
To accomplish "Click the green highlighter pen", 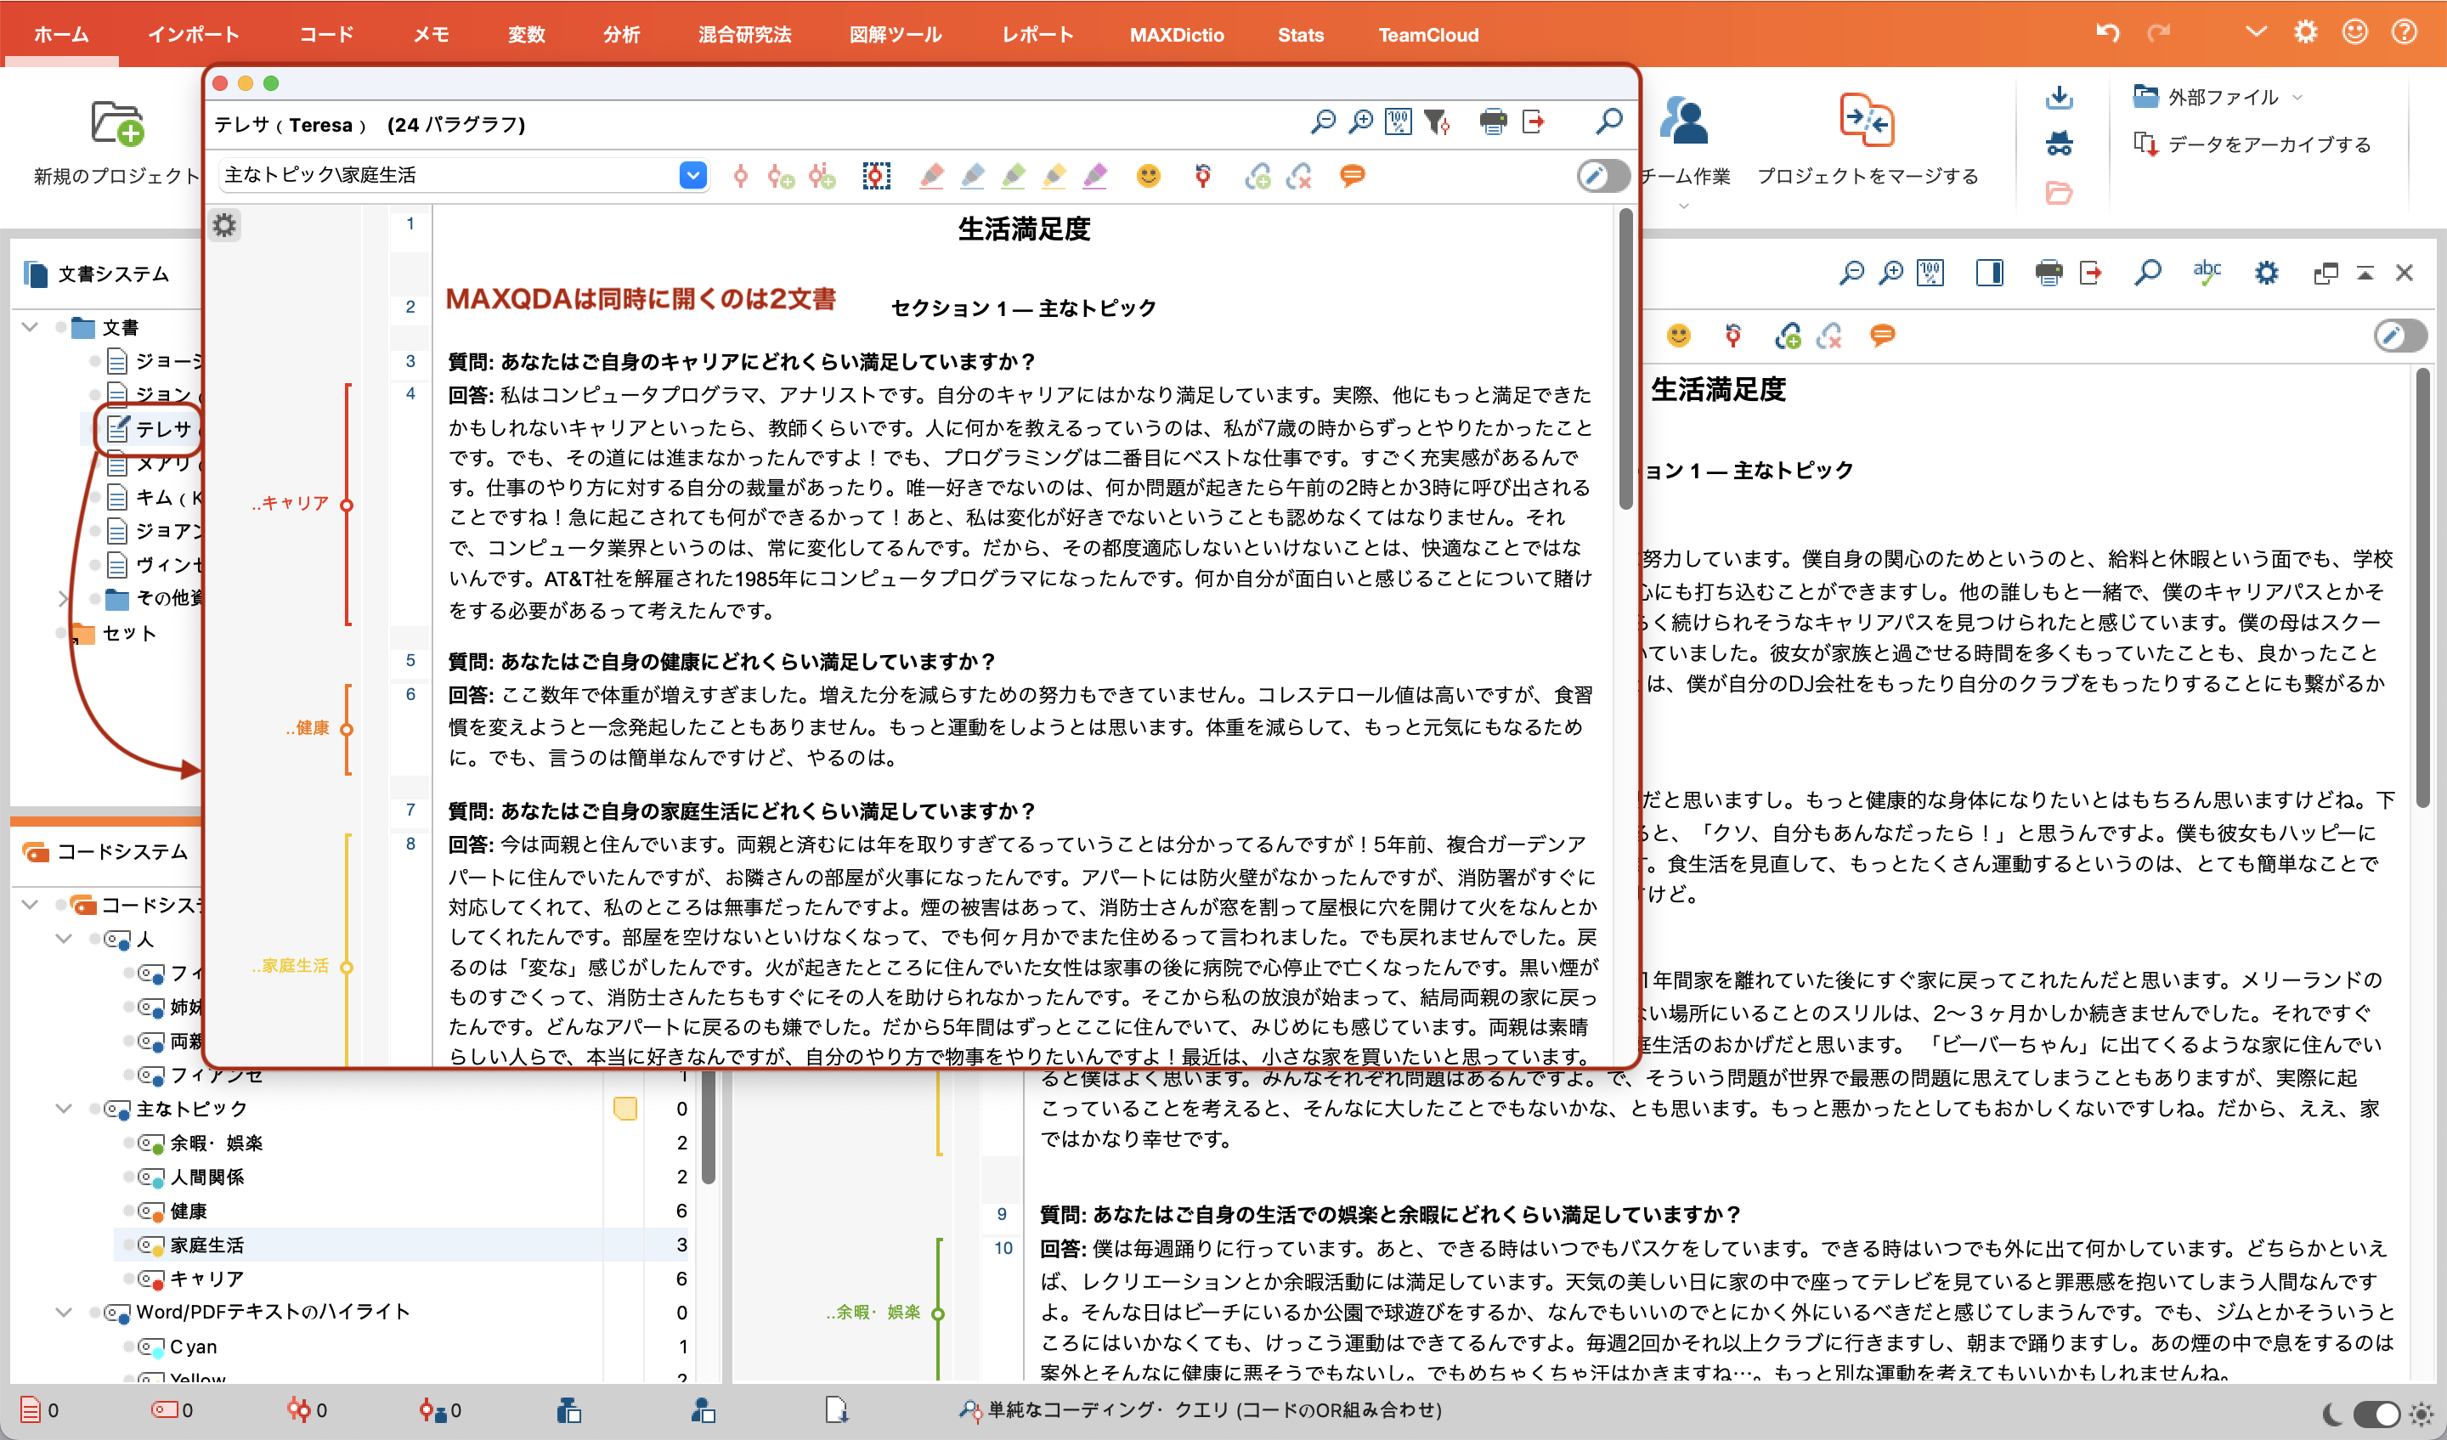I will click(1014, 176).
